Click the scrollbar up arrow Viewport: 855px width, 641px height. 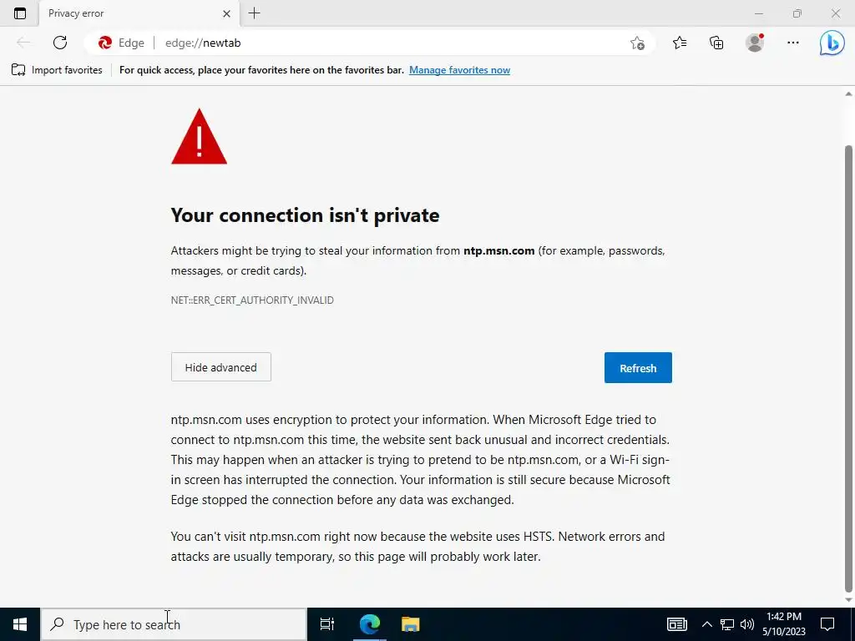[848, 93]
